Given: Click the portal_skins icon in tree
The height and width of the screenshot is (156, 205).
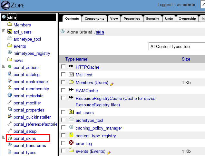Looking at the screenshot, I should click(x=10, y=138).
